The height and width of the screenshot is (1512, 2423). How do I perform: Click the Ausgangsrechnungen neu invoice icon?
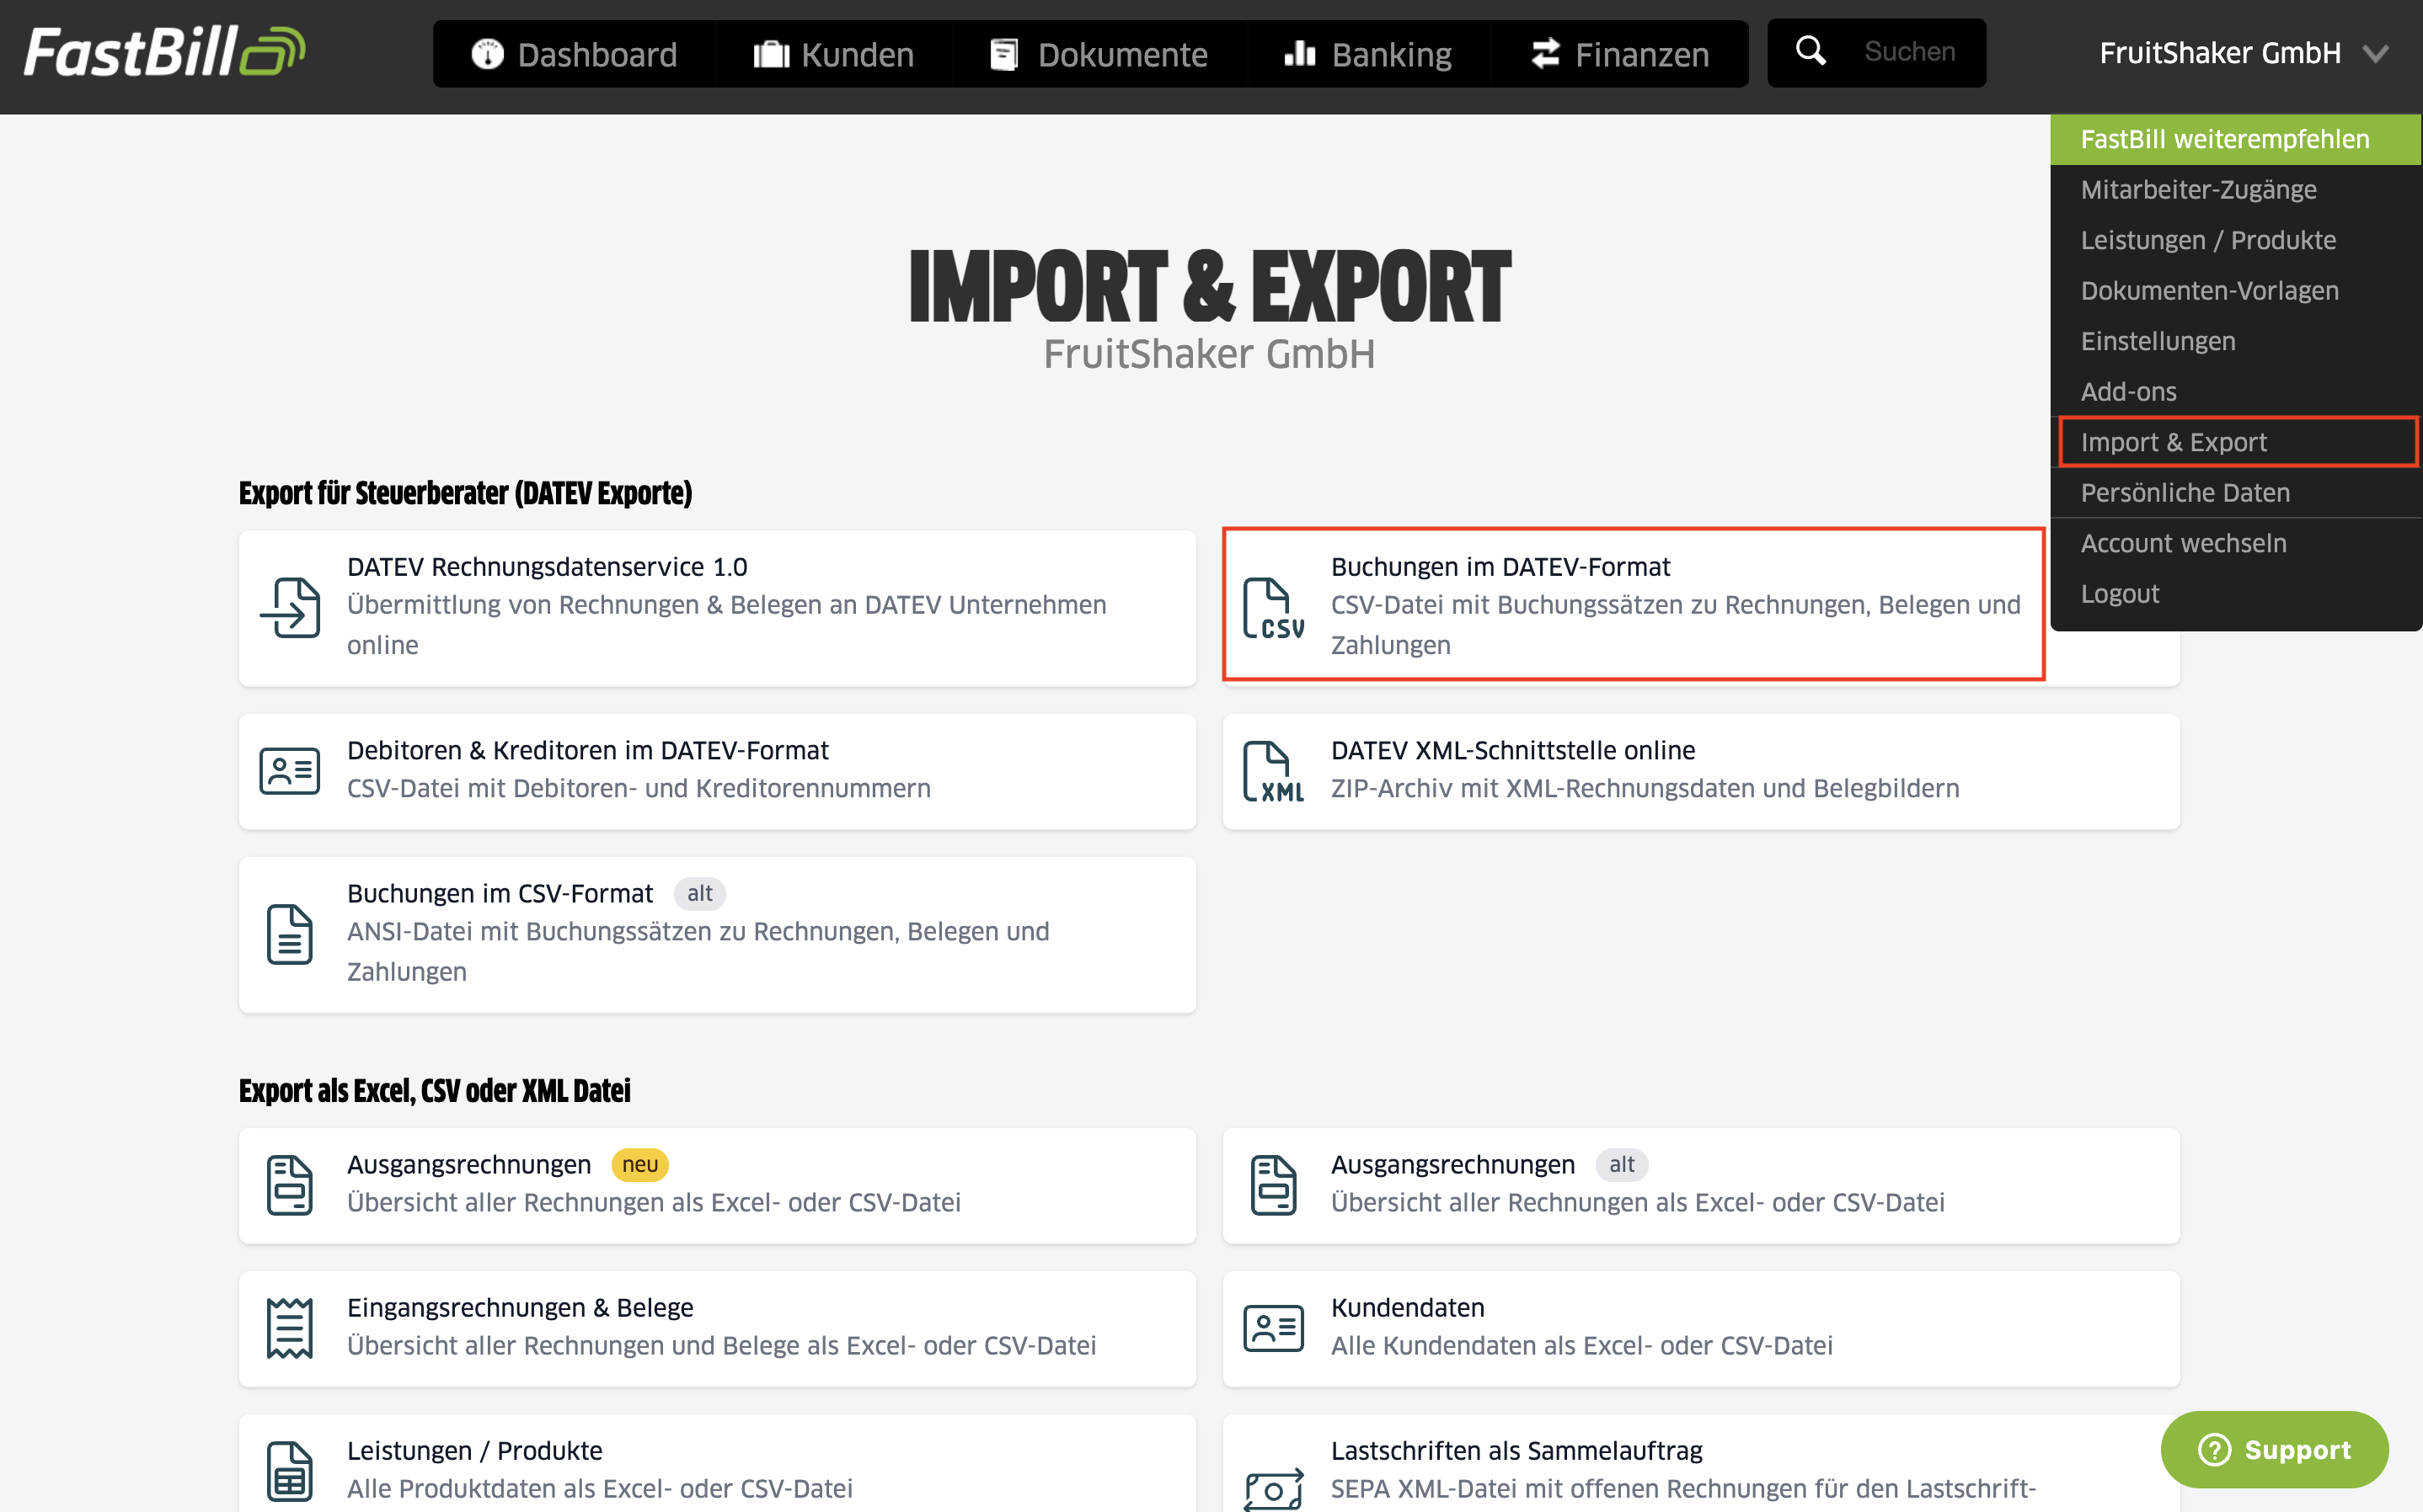click(290, 1185)
